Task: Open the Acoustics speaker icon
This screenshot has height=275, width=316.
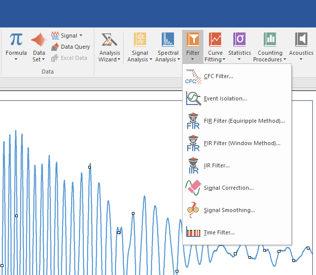Action: pyautogui.click(x=301, y=40)
